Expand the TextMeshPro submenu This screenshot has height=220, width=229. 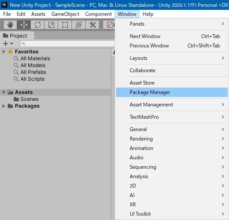pos(172,117)
